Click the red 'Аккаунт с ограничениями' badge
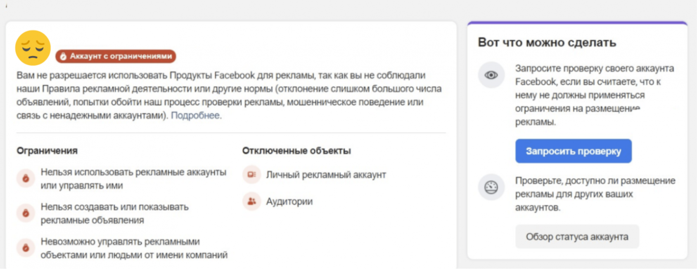Screen dimensions: 697x269 click(116, 56)
